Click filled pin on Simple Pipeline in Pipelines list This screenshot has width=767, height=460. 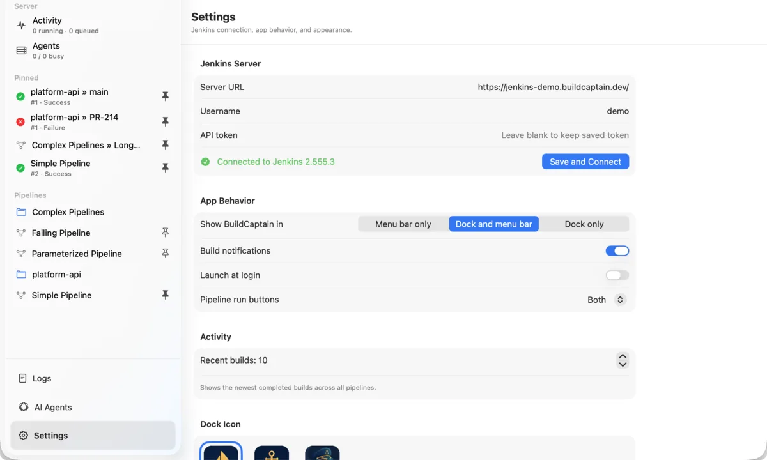(165, 295)
